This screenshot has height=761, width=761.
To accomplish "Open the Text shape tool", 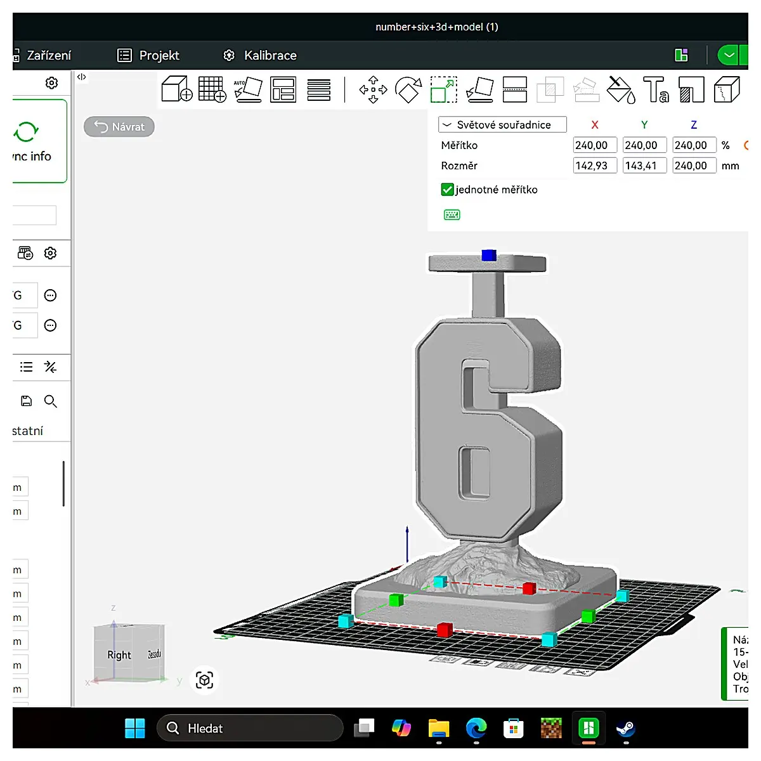I will tap(656, 89).
